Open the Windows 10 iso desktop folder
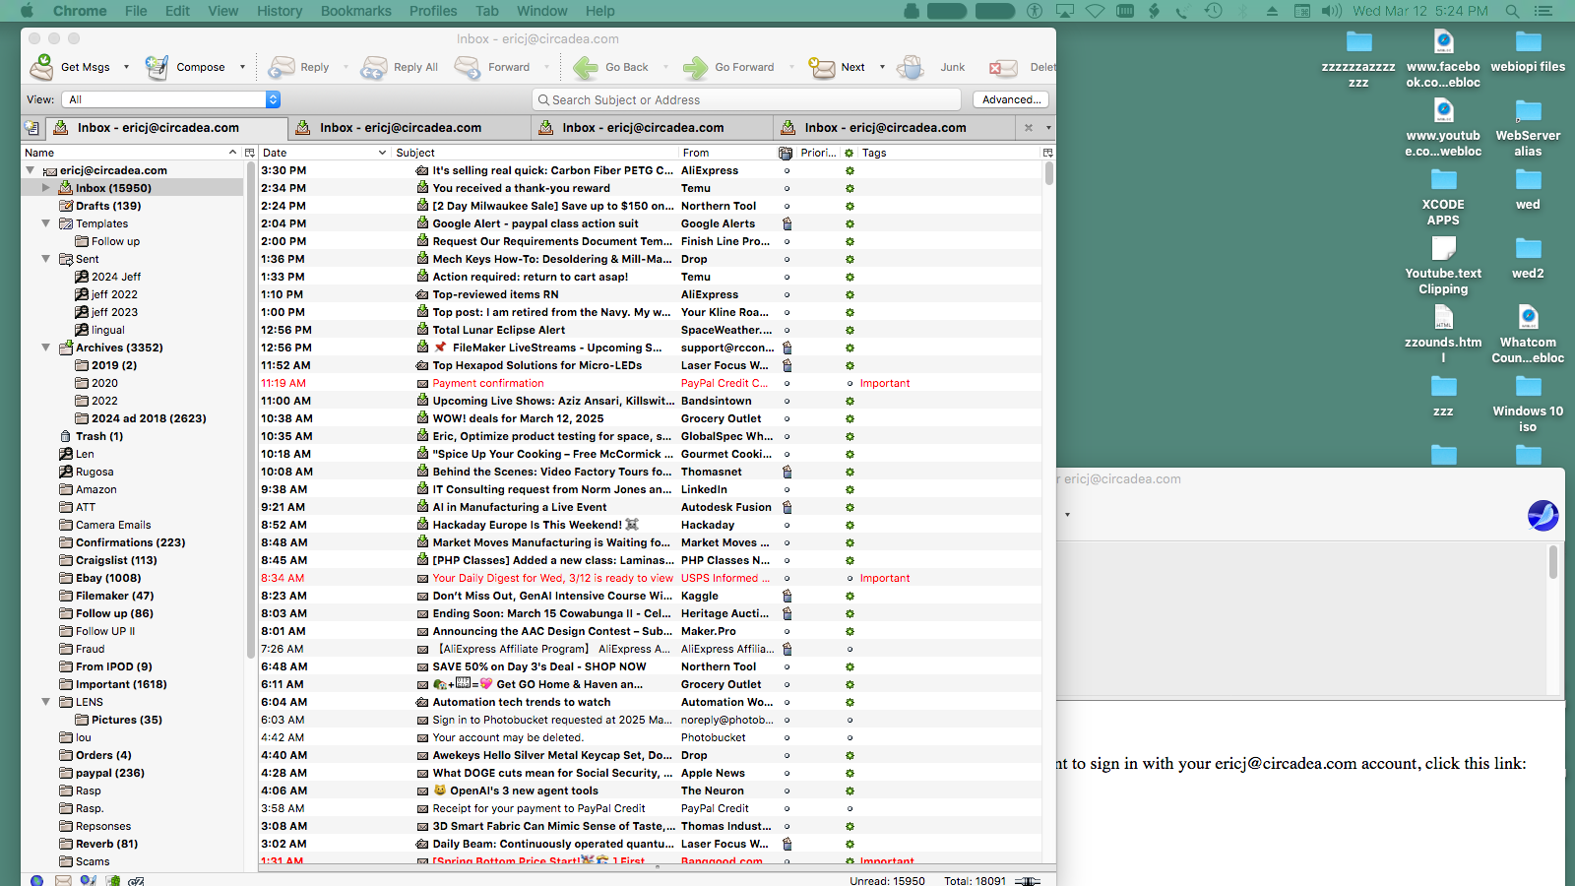 coord(1528,387)
